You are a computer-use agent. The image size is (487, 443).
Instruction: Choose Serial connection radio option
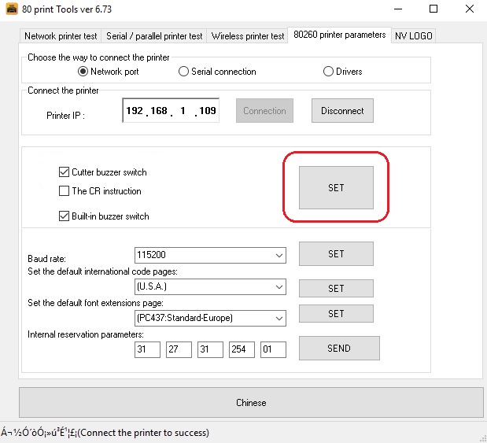tap(184, 72)
